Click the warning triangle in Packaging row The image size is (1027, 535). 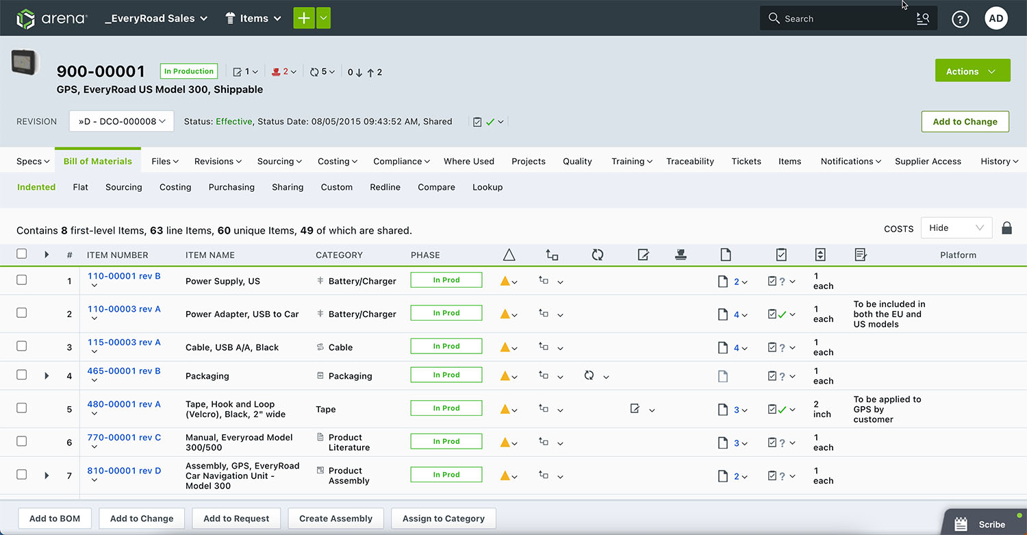click(x=505, y=375)
